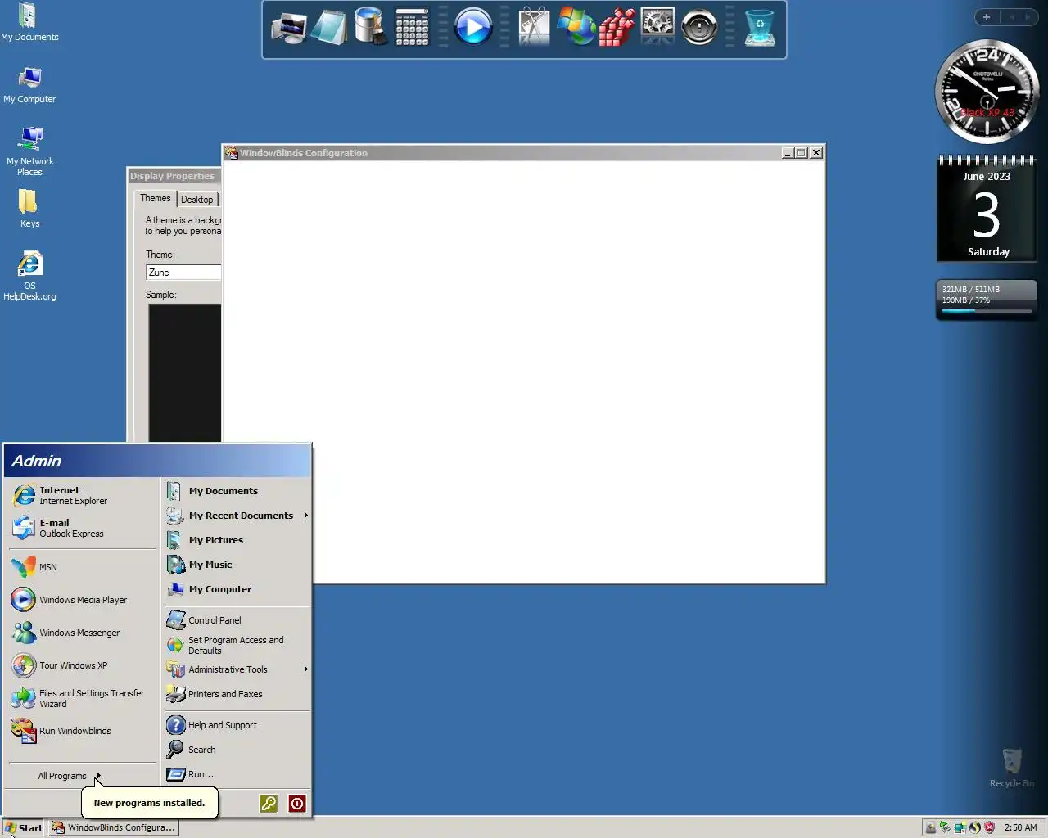Open Control Panel from Start menu
This screenshot has height=838, width=1048.
point(237,619)
